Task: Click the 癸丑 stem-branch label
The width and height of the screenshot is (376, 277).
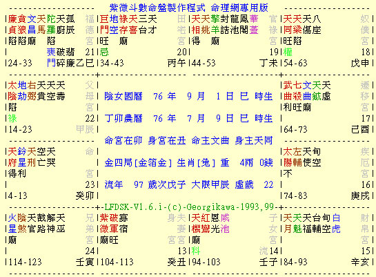Action: [x=177, y=262]
